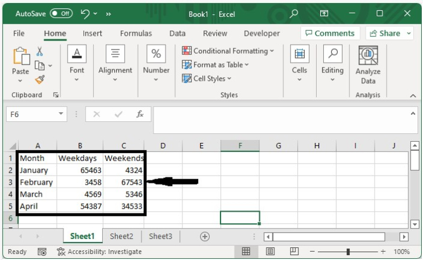Toggle the AutoSave switch
423x260 pixels.
pyautogui.click(x=61, y=13)
